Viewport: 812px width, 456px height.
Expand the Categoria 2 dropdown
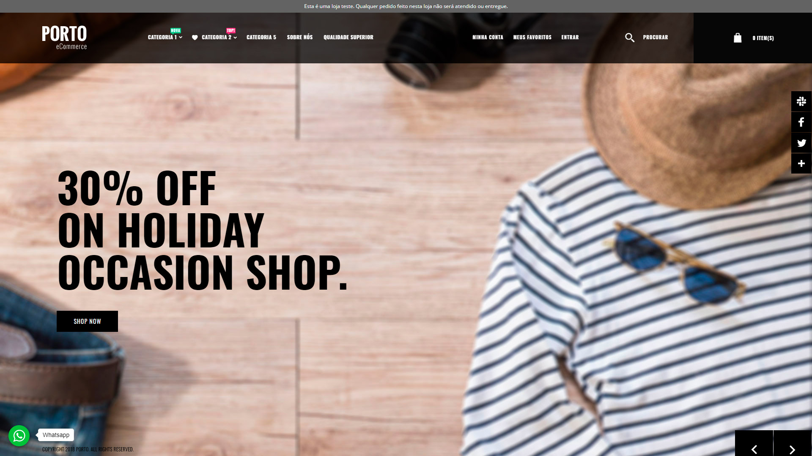pos(219,37)
